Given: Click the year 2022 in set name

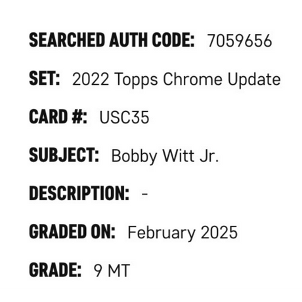Looking at the screenshot, I should [91, 79].
